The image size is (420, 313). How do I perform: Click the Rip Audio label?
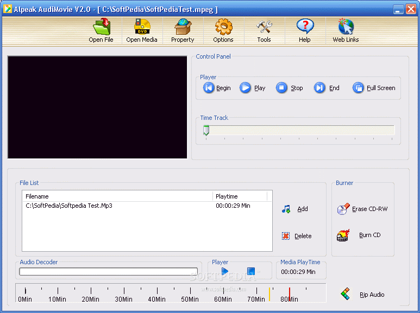(x=372, y=295)
